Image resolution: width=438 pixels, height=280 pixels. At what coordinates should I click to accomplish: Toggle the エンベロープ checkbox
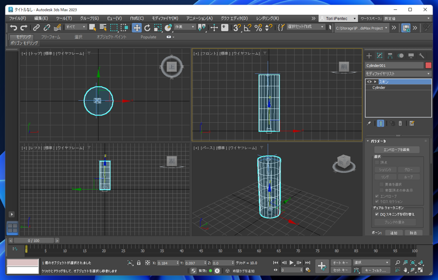coord(377,196)
